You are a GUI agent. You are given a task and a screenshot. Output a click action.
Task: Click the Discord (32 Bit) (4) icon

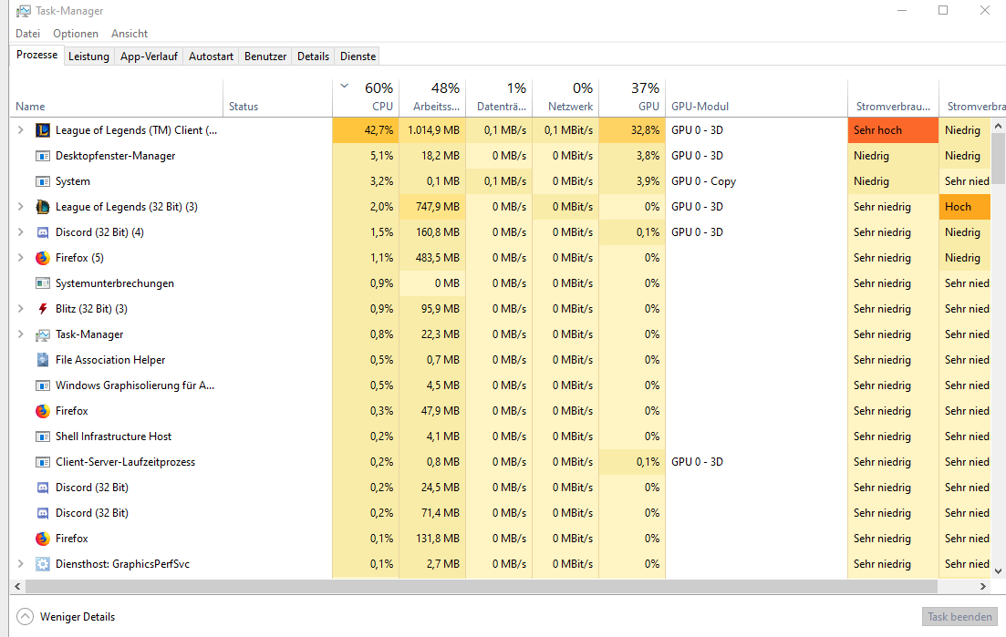tap(42, 232)
